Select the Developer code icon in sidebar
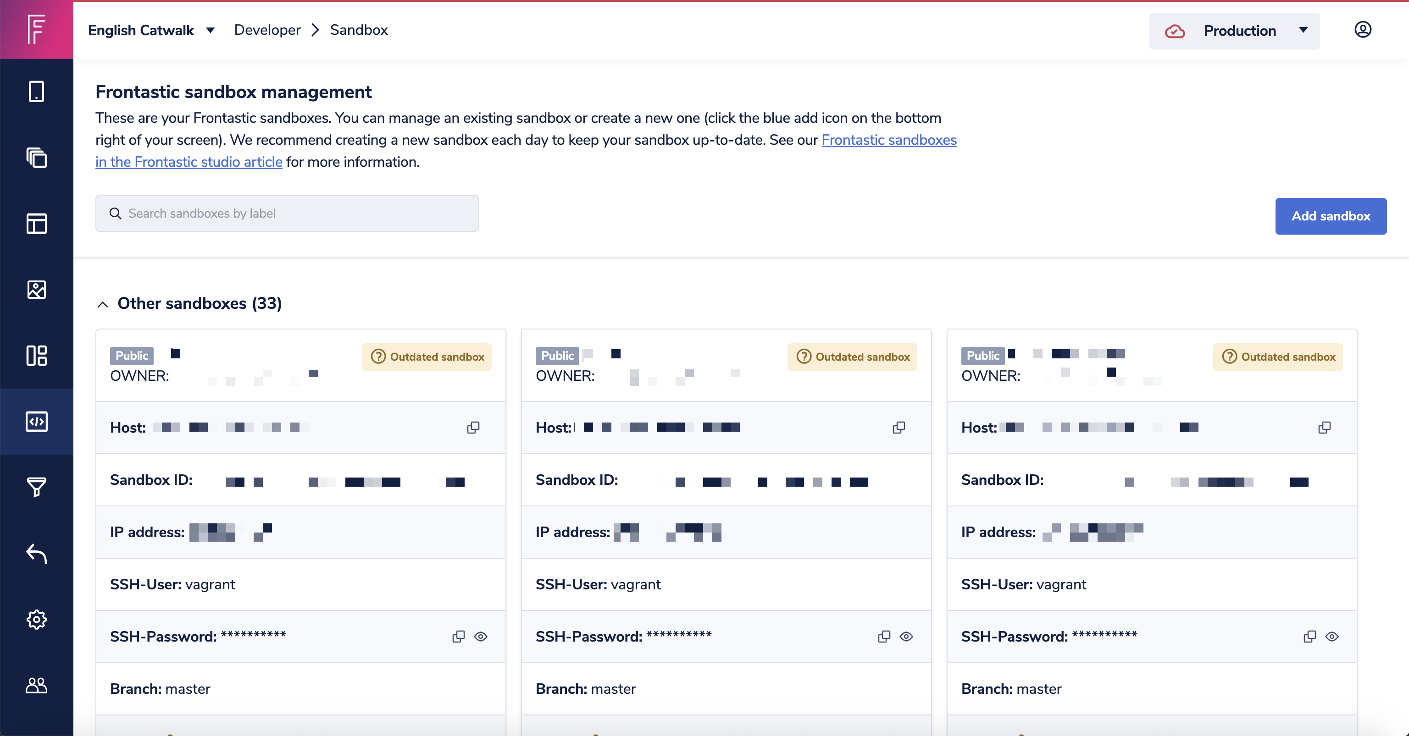 (x=36, y=421)
